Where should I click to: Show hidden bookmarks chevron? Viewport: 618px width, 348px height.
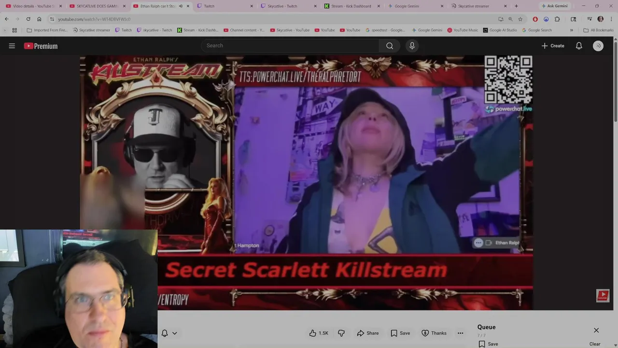[x=571, y=30]
